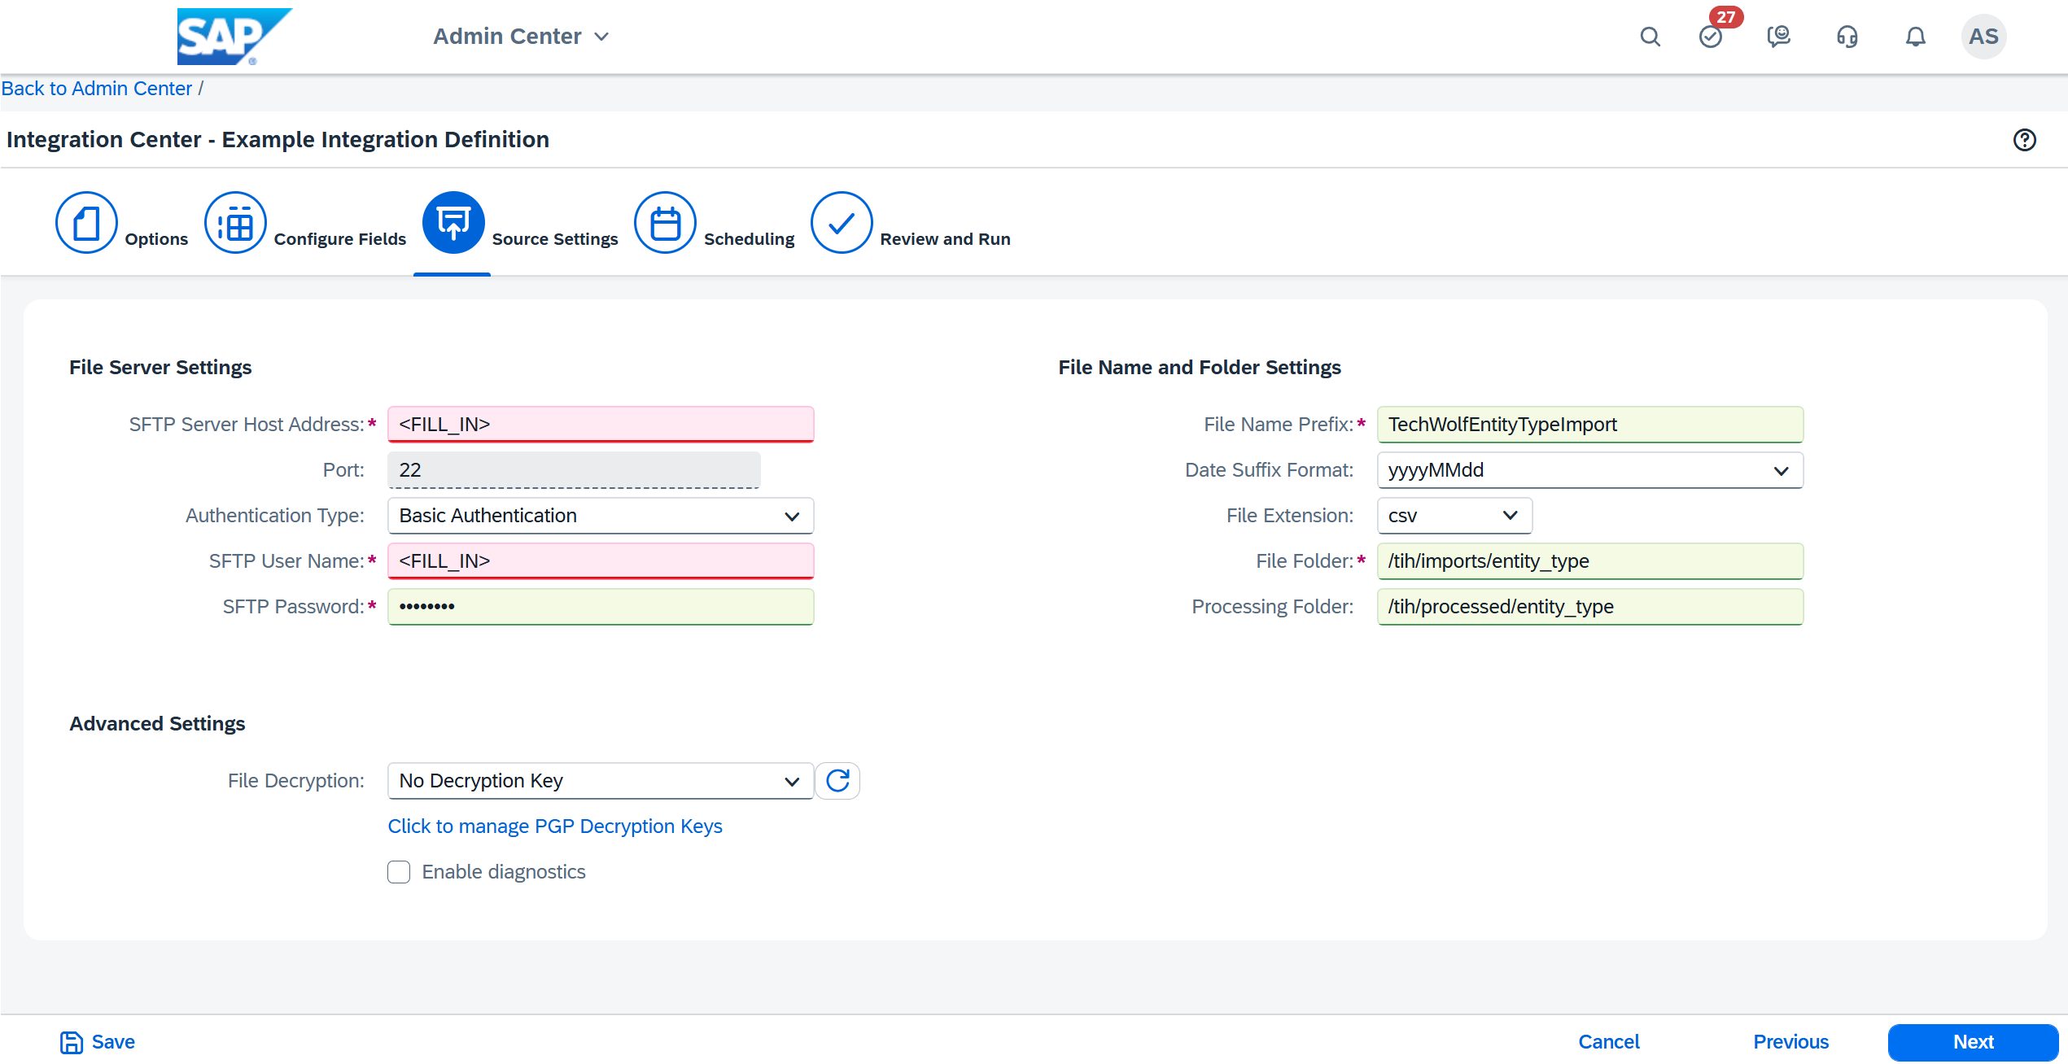Enable diagnostics checkbox
This screenshot has height=1064, width=2068.
click(399, 872)
